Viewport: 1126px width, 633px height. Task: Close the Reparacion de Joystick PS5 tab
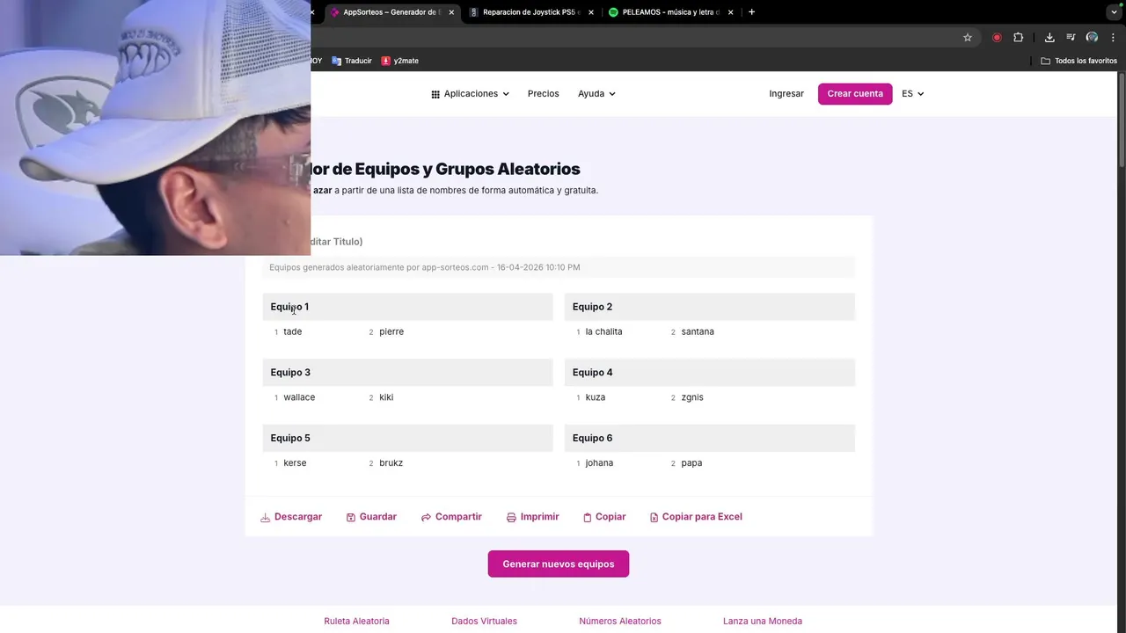[x=591, y=12]
